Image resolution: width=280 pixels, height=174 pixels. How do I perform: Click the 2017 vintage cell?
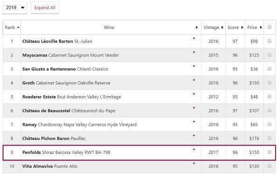213,153
